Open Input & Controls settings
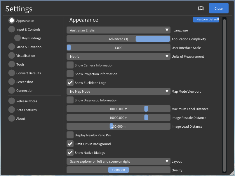This screenshot has width=235, height=176. point(12,29)
